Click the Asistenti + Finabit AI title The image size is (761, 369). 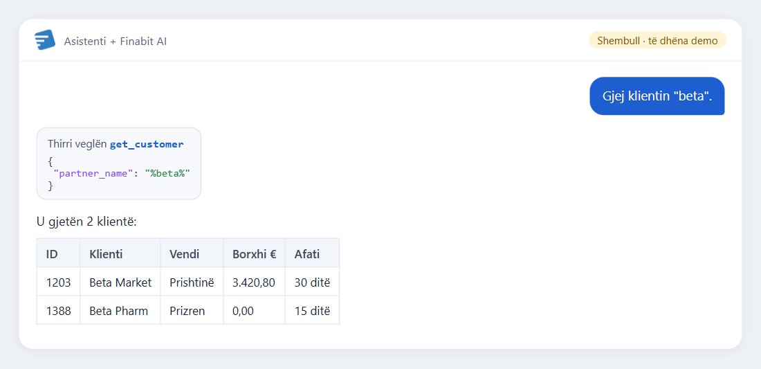(x=115, y=42)
